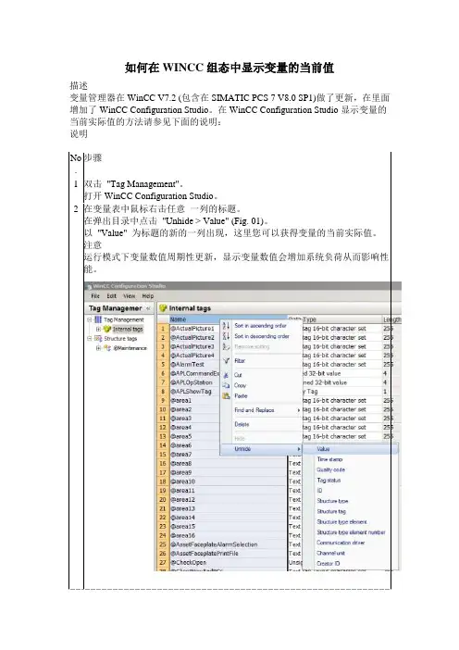Click the Paste clipboard icon
The width and height of the screenshot is (459, 650).
point(226,396)
